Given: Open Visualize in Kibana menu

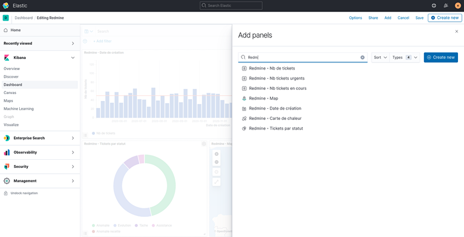Looking at the screenshot, I should point(11,125).
